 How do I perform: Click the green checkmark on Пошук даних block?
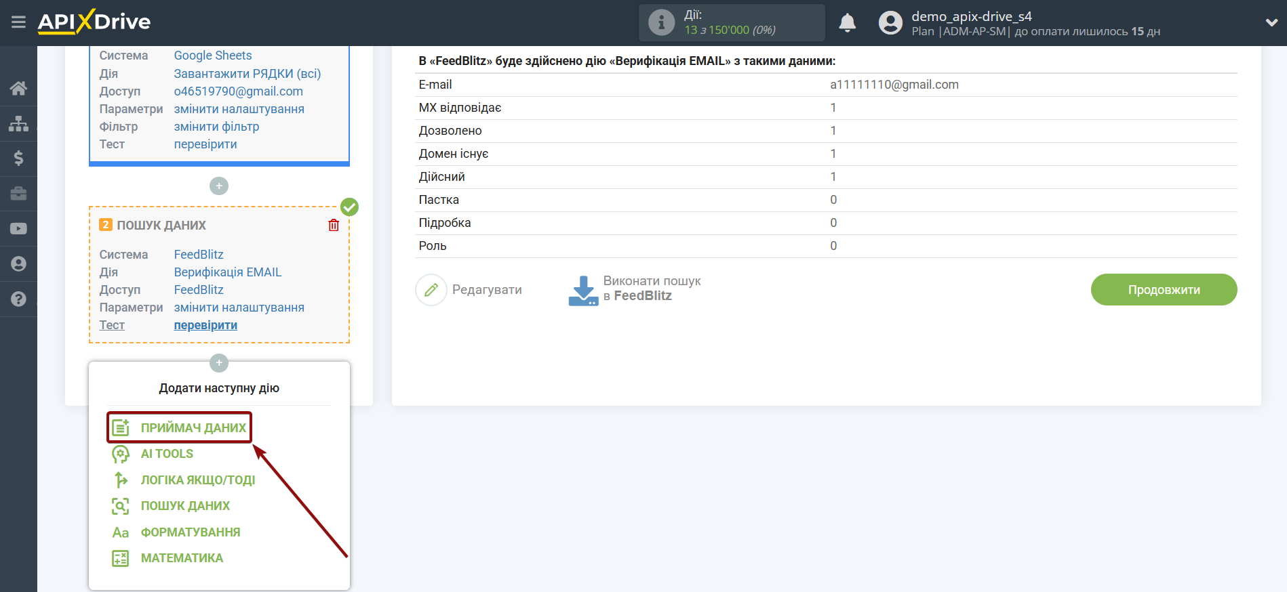[x=349, y=207]
